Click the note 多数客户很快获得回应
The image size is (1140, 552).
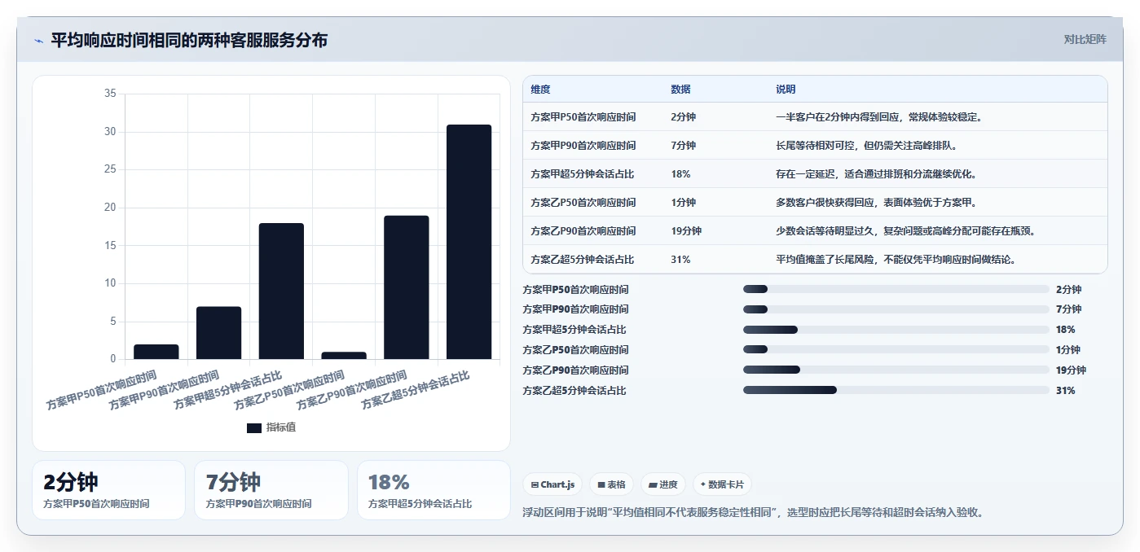click(x=876, y=203)
